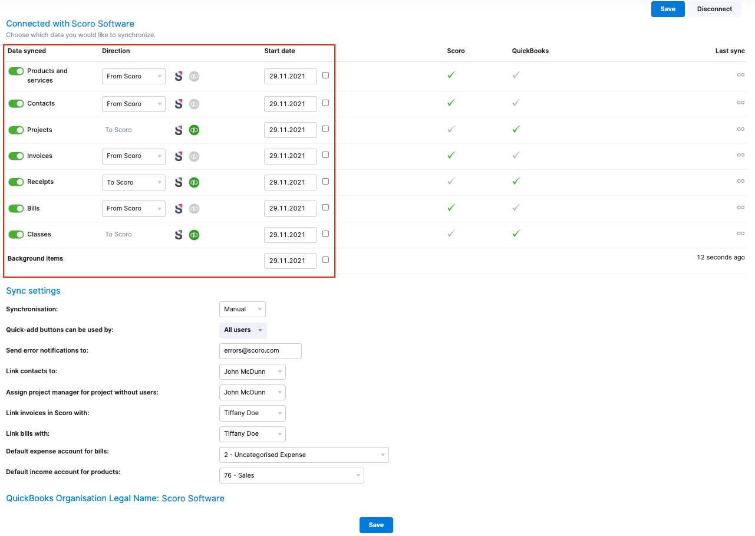Open the Direction dropdown for Invoices
The image size is (755, 536).
[x=133, y=156]
